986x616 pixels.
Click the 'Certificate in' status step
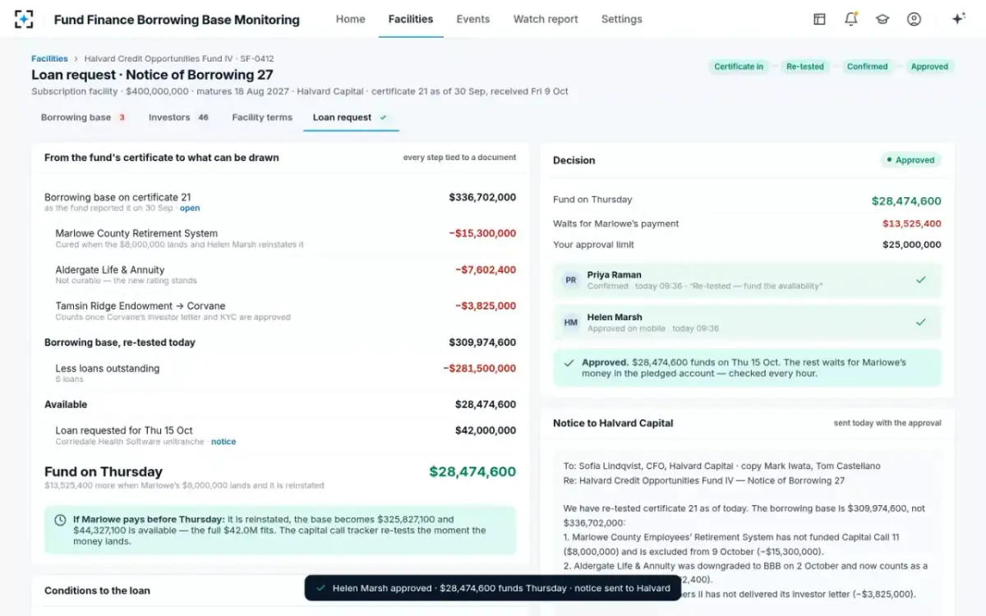coord(739,67)
